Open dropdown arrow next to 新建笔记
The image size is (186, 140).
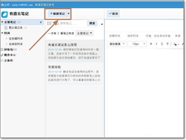click(x=68, y=14)
